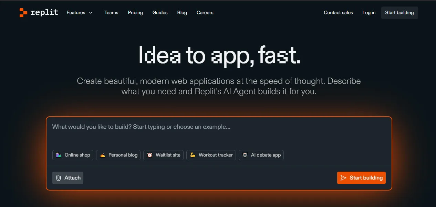Click the Replit logo icon
The height and width of the screenshot is (207, 436).
[x=23, y=12]
